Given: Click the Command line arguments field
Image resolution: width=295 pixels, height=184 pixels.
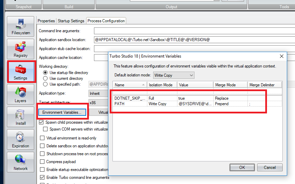Looking at the screenshot, I should 195,31.
